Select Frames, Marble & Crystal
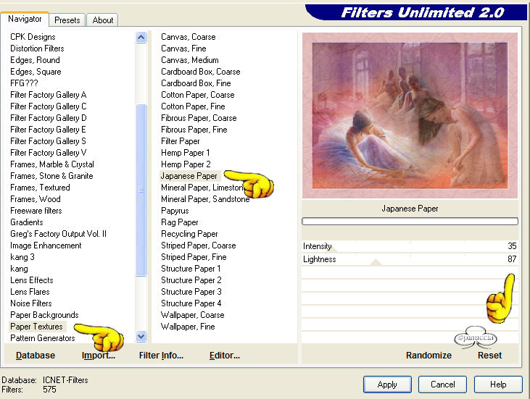Screen dimensions: 530x399 [52, 164]
